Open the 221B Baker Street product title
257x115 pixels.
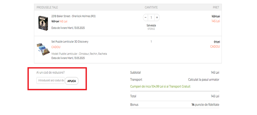click(x=73, y=16)
